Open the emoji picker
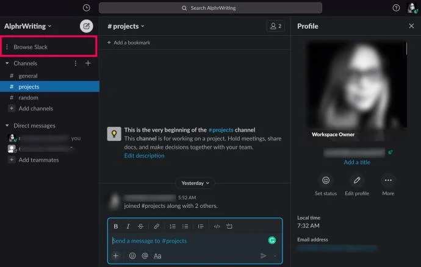 point(132,256)
